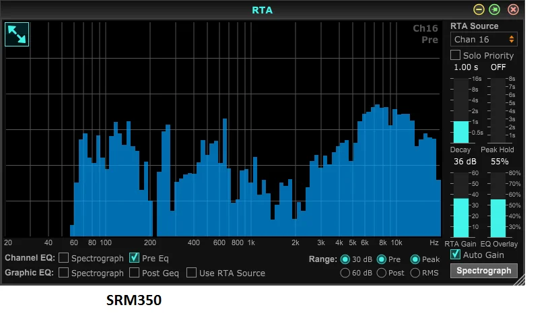The width and height of the screenshot is (552, 328).
Task: Check Use RTA Source option
Action: click(x=191, y=273)
